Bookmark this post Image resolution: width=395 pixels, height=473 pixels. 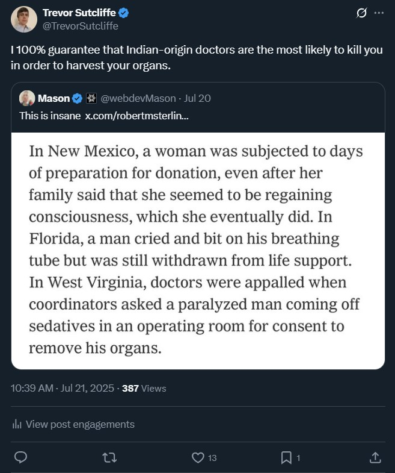click(286, 457)
